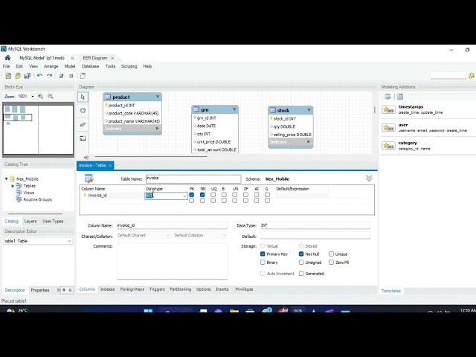This screenshot has height=357, width=476.
Task: Open the Description Editor table1 dropdown
Action: coord(69,241)
